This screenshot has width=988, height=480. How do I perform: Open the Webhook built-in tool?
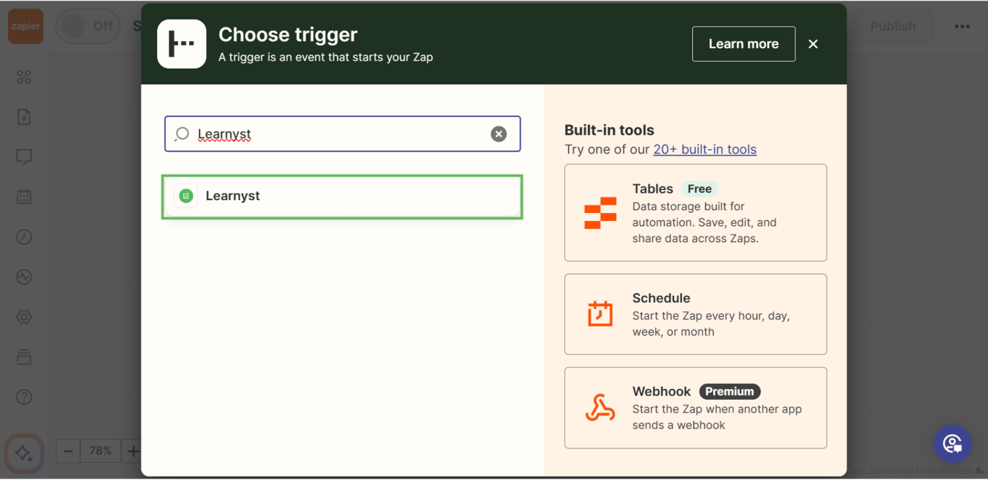695,408
